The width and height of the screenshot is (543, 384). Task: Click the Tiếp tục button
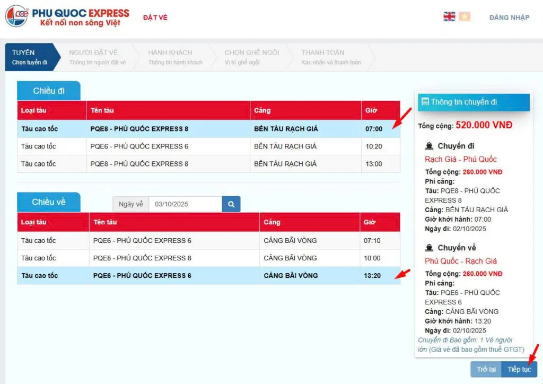(519, 369)
